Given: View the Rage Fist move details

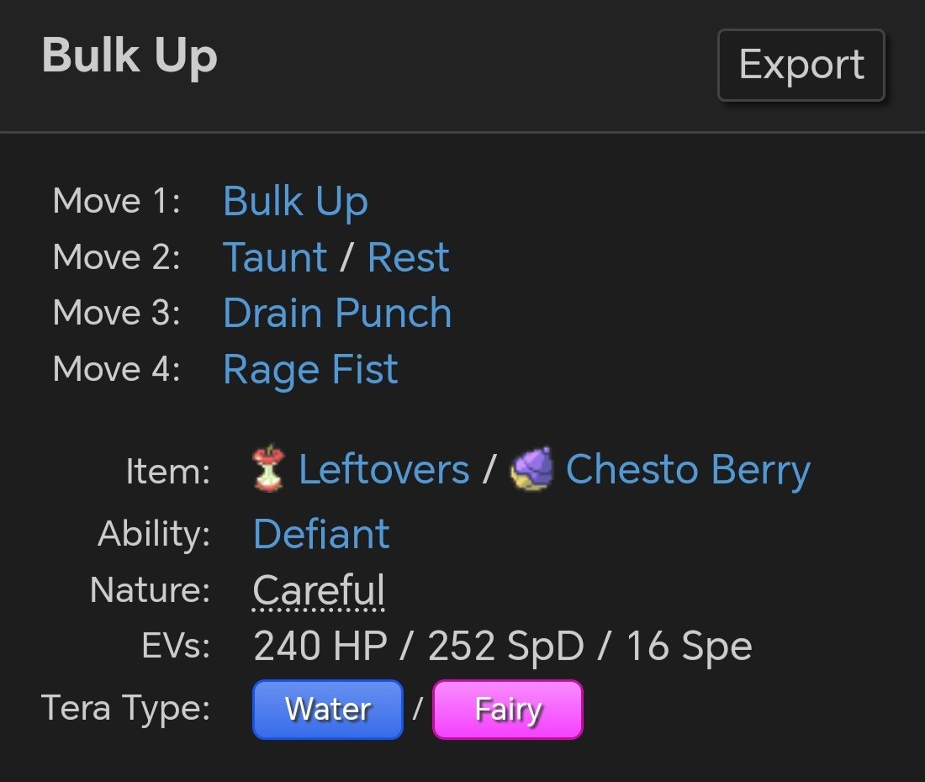Looking at the screenshot, I should pyautogui.click(x=310, y=369).
